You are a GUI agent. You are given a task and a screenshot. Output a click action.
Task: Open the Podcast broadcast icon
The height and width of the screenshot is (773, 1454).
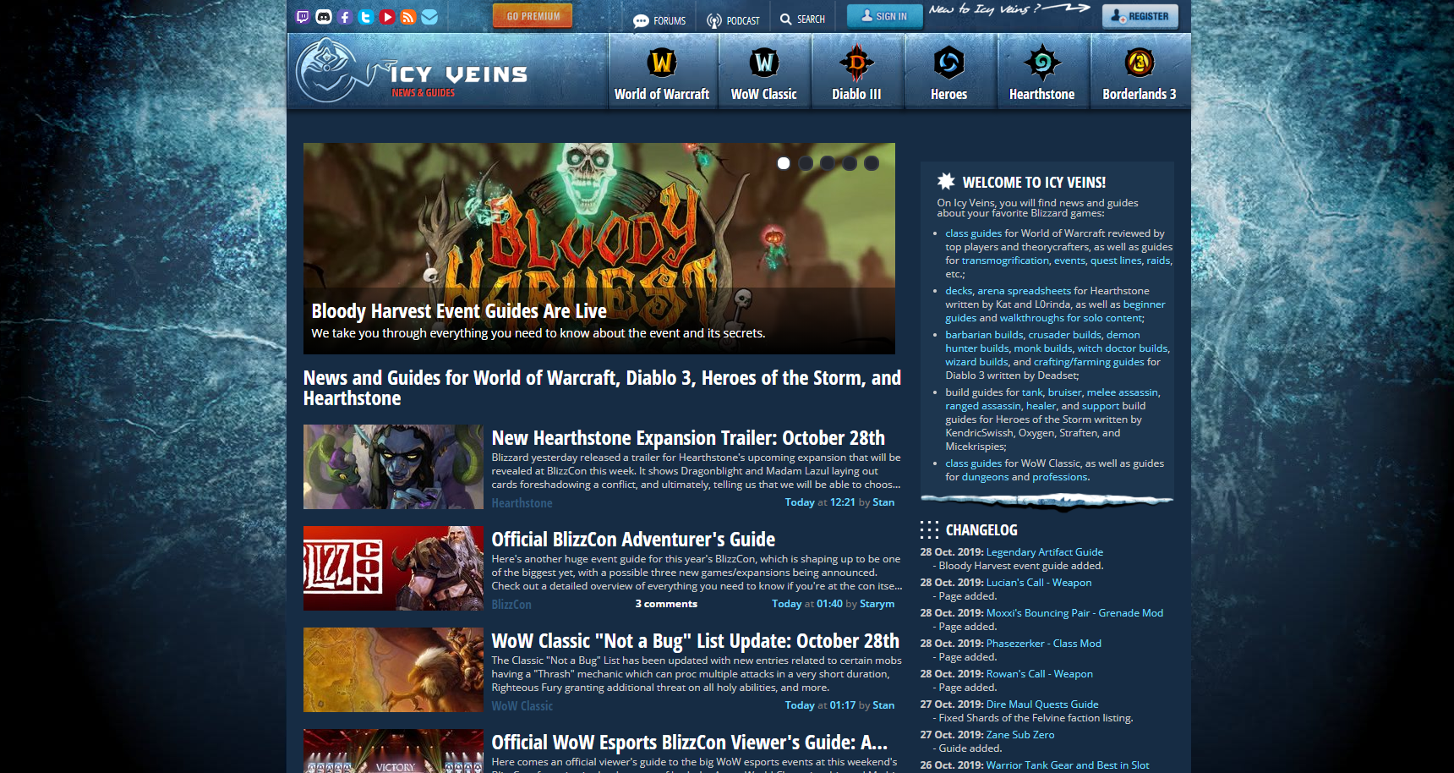pos(714,20)
